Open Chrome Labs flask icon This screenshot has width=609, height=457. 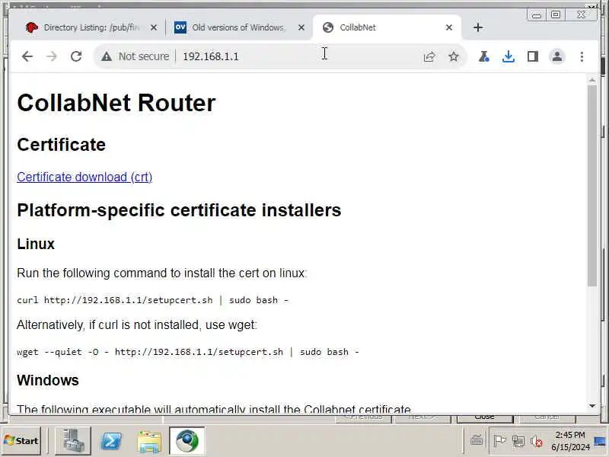tap(483, 56)
